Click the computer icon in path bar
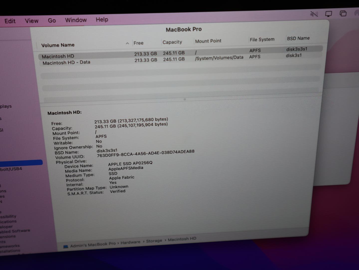 [66, 246]
